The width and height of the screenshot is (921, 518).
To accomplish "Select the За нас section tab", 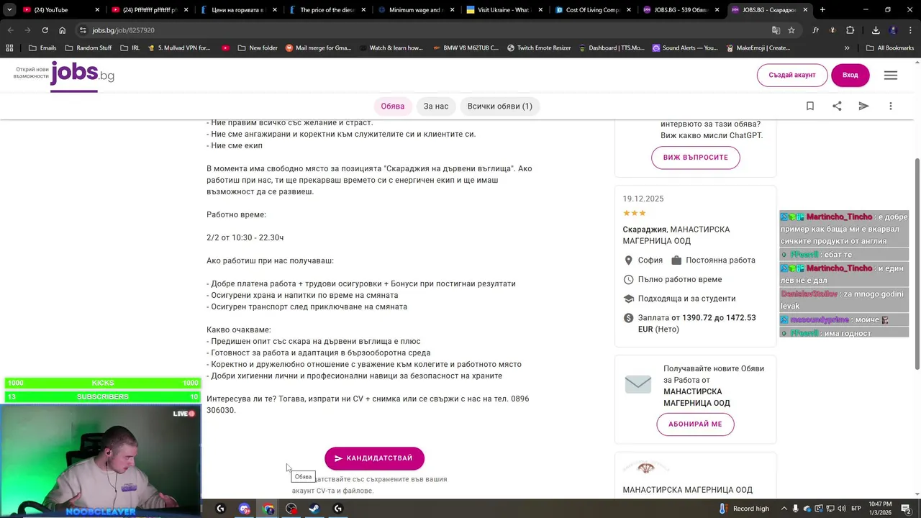I will 435,106.
